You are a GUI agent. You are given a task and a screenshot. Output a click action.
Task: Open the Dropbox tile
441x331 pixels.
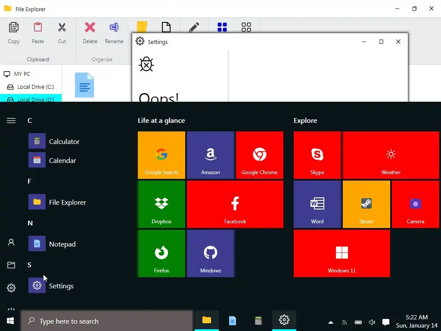pos(161,204)
